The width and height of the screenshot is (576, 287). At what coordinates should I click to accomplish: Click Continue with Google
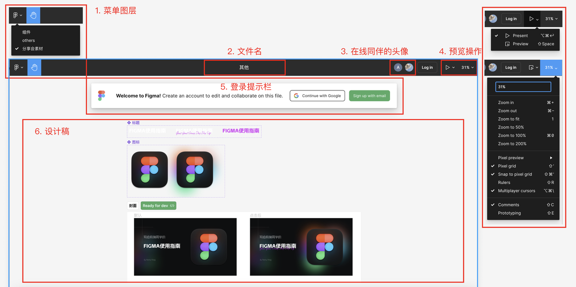point(317,96)
